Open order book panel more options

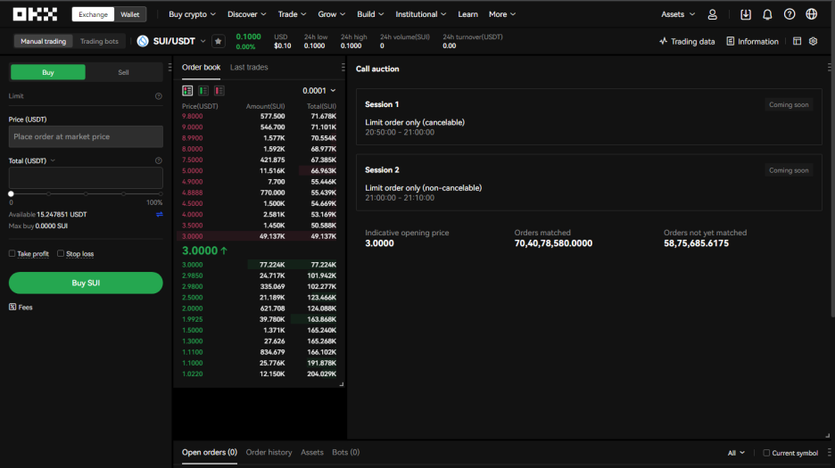coord(343,67)
